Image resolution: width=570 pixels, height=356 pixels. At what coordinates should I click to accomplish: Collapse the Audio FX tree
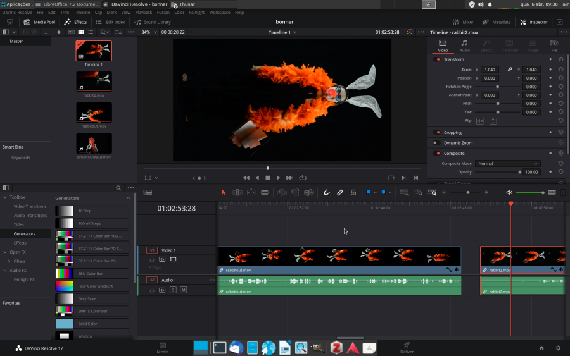(x=5, y=271)
